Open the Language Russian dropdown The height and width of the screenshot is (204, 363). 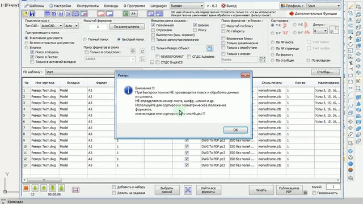pos(187,6)
